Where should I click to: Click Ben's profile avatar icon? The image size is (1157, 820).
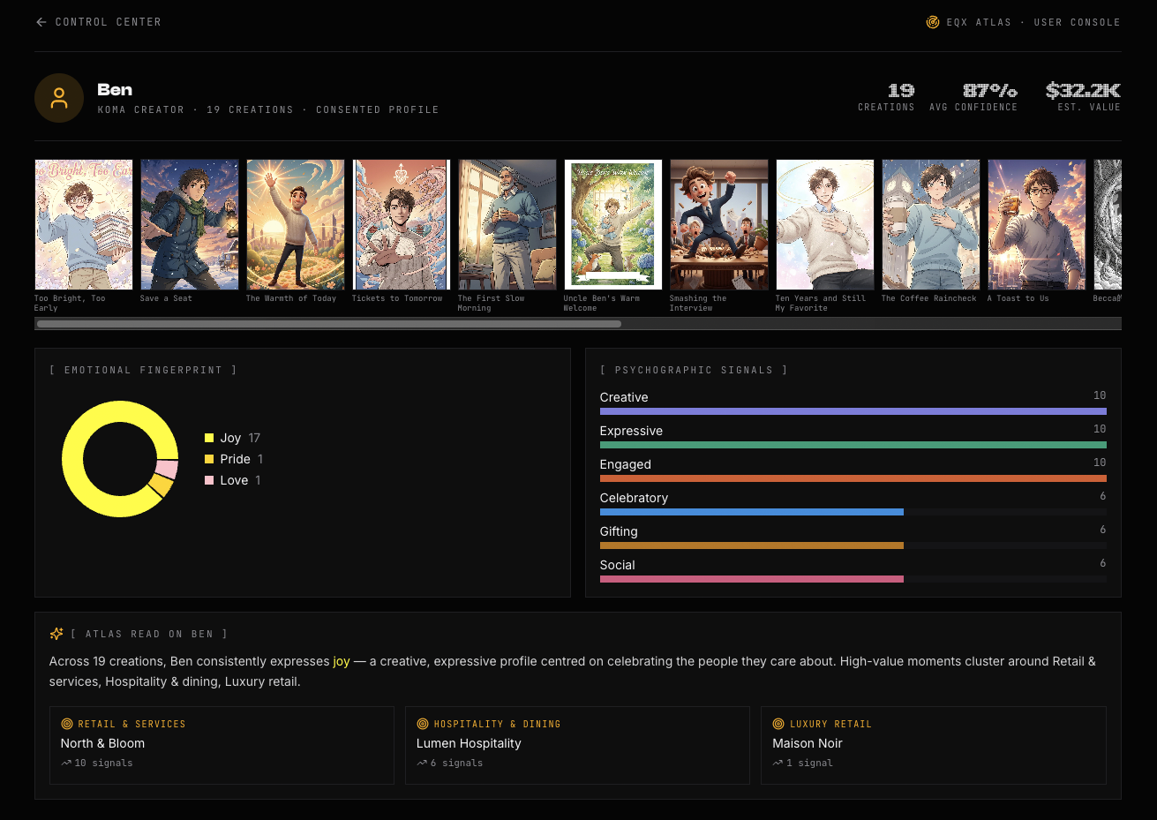tap(59, 98)
